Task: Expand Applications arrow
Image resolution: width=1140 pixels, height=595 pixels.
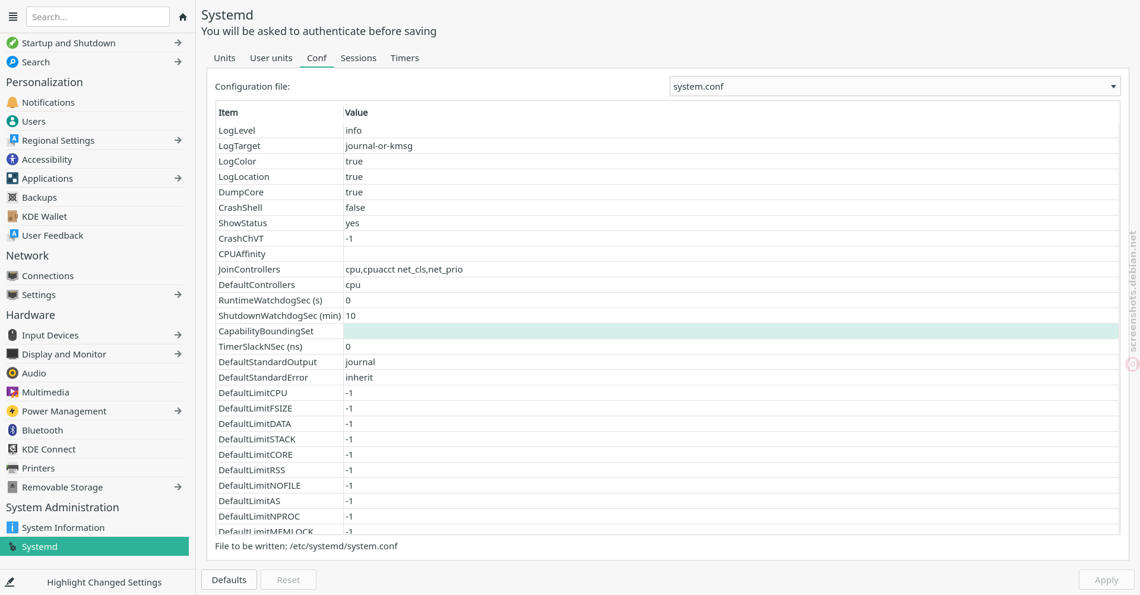Action: click(x=178, y=178)
